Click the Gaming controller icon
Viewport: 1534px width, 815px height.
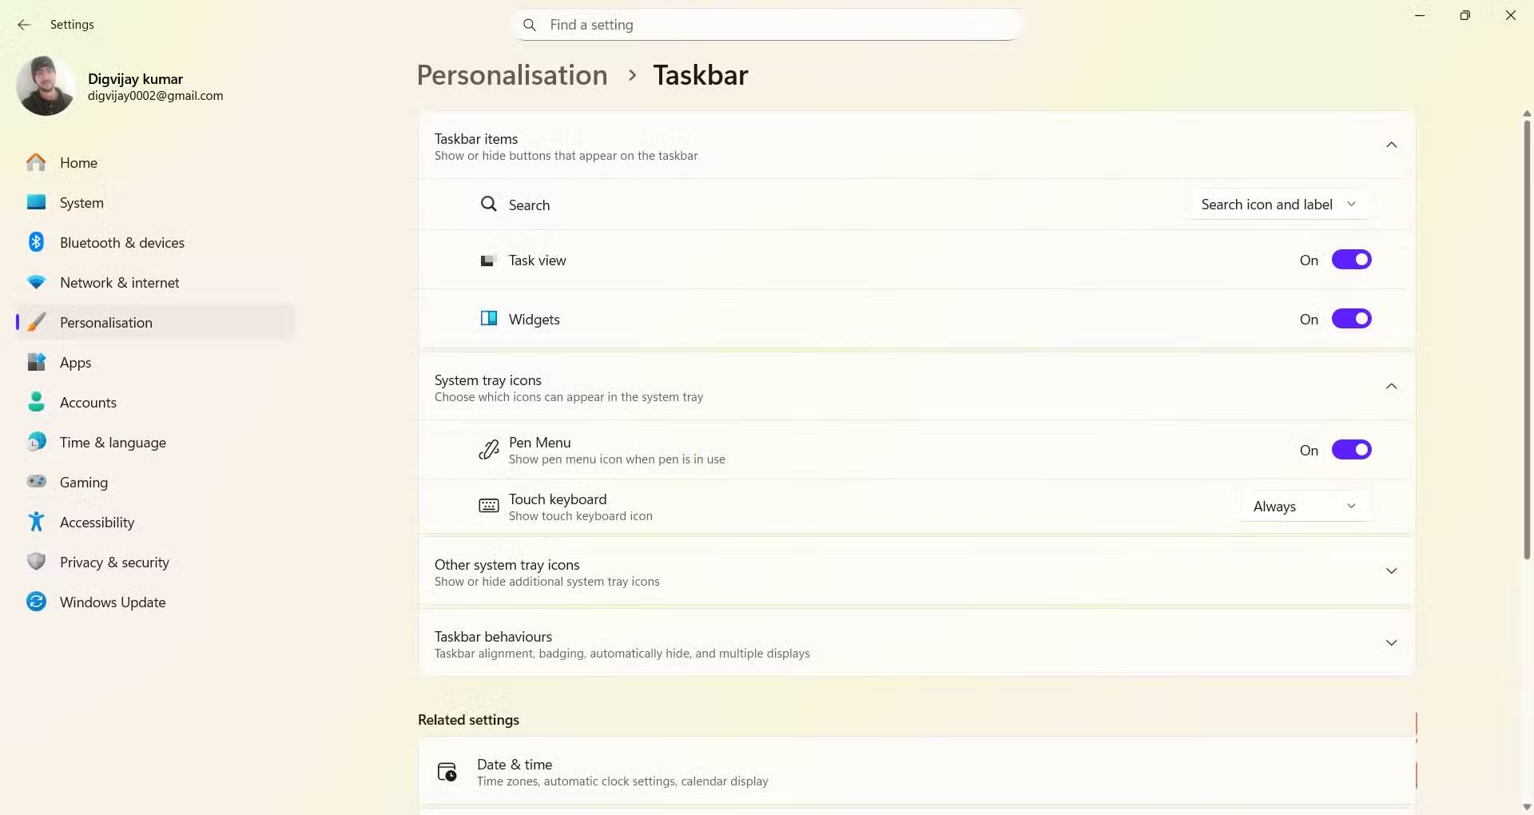[x=36, y=482]
